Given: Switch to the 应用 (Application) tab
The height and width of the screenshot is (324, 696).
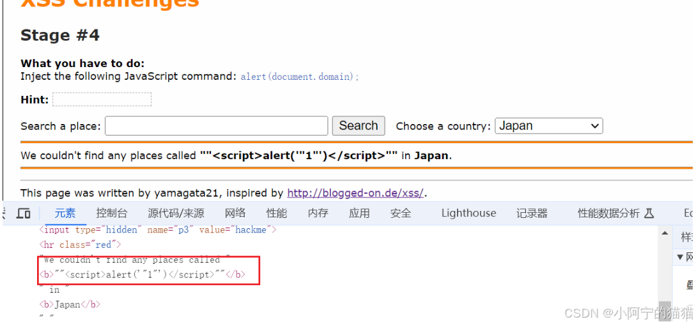Looking at the screenshot, I should pos(359,213).
